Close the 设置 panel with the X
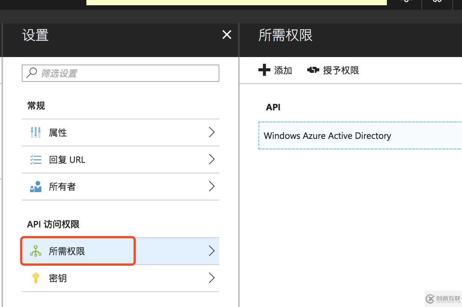Image resolution: width=462 pixels, height=307 pixels. 227,35
